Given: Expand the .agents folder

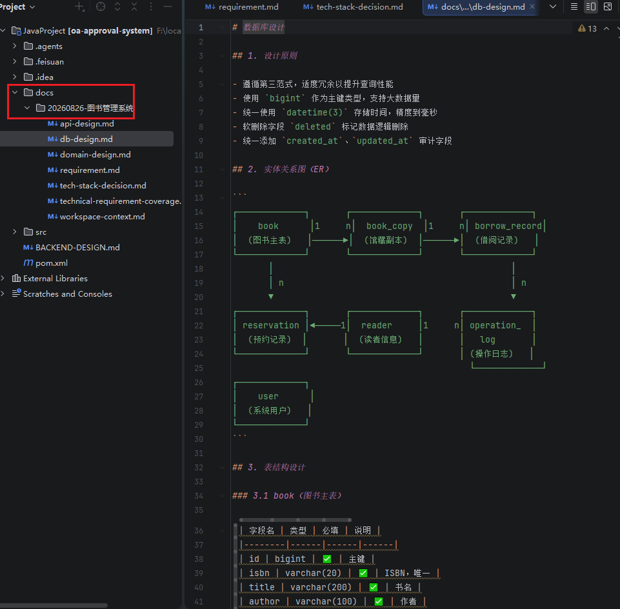Looking at the screenshot, I should (15, 46).
